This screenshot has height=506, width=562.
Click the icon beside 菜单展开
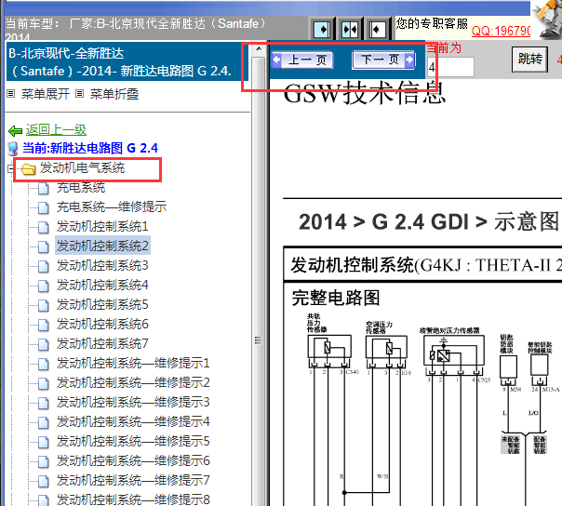coord(11,94)
